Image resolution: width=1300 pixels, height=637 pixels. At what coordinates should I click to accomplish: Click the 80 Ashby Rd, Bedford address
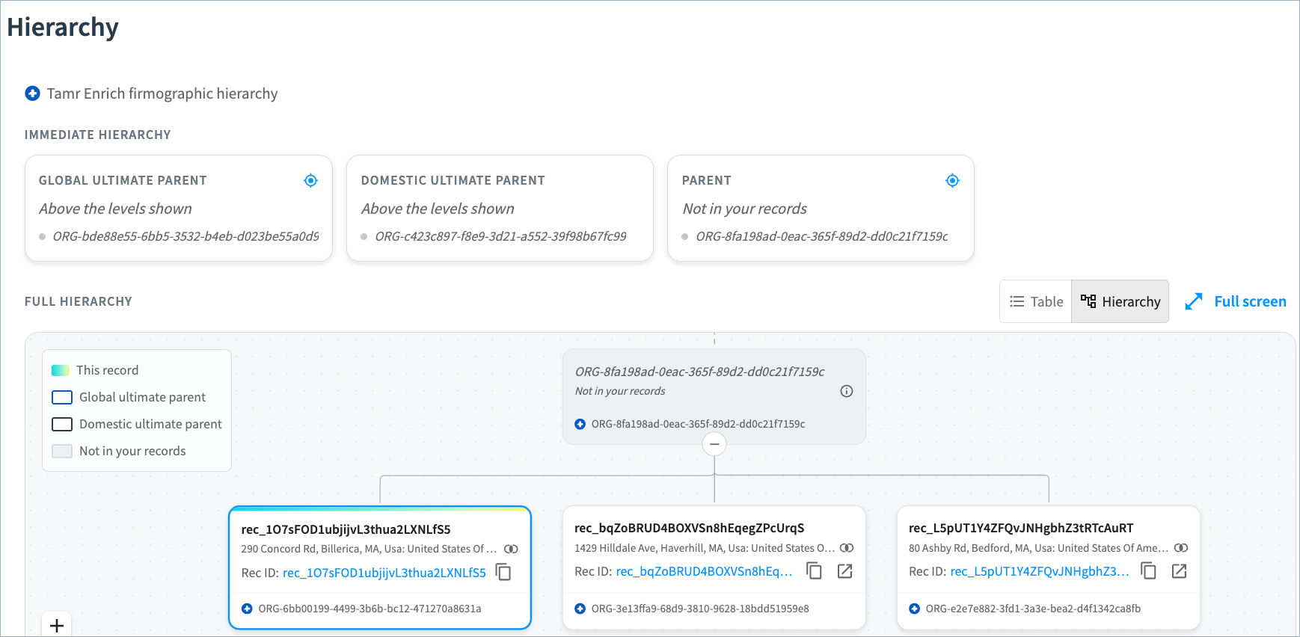(x=1038, y=548)
